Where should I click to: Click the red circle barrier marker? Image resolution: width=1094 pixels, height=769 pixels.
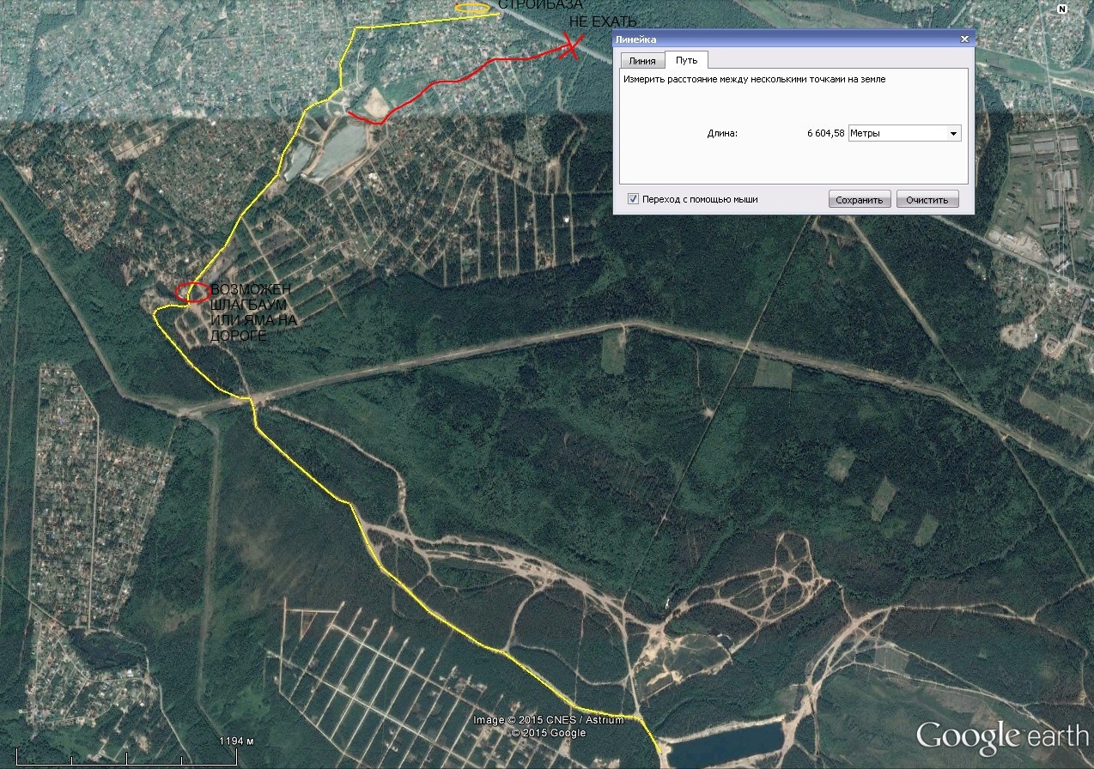click(191, 292)
